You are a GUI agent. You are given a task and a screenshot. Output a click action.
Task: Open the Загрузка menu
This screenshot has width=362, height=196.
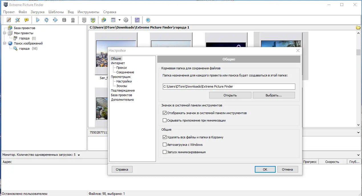click(x=38, y=12)
